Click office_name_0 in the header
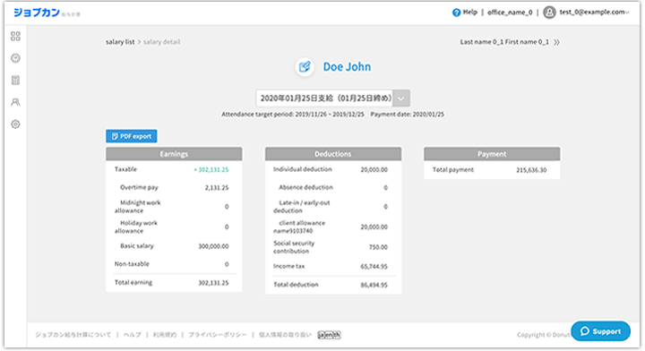This screenshot has height=351, width=645. 510,13
